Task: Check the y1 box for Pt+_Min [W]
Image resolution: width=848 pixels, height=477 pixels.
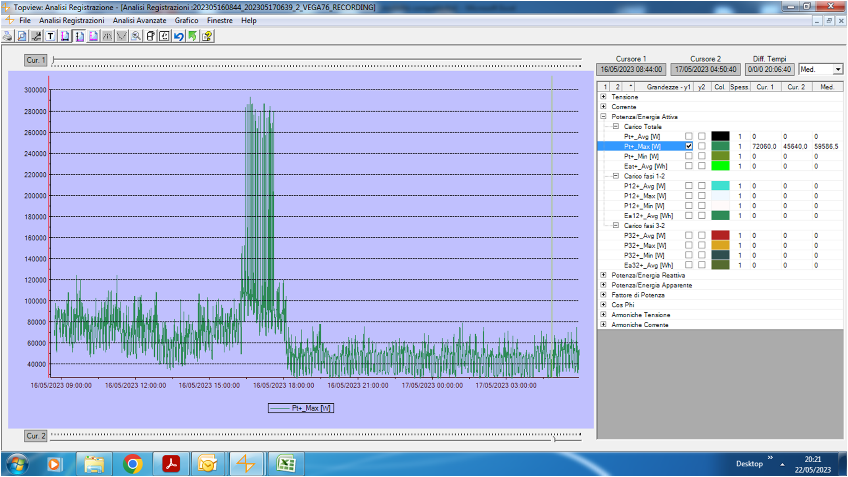Action: (689, 156)
